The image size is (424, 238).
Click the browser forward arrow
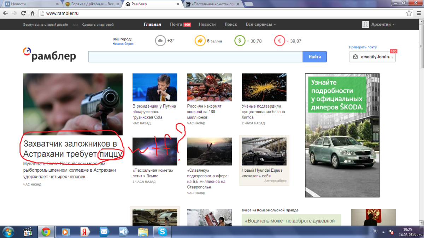[x=14, y=13]
